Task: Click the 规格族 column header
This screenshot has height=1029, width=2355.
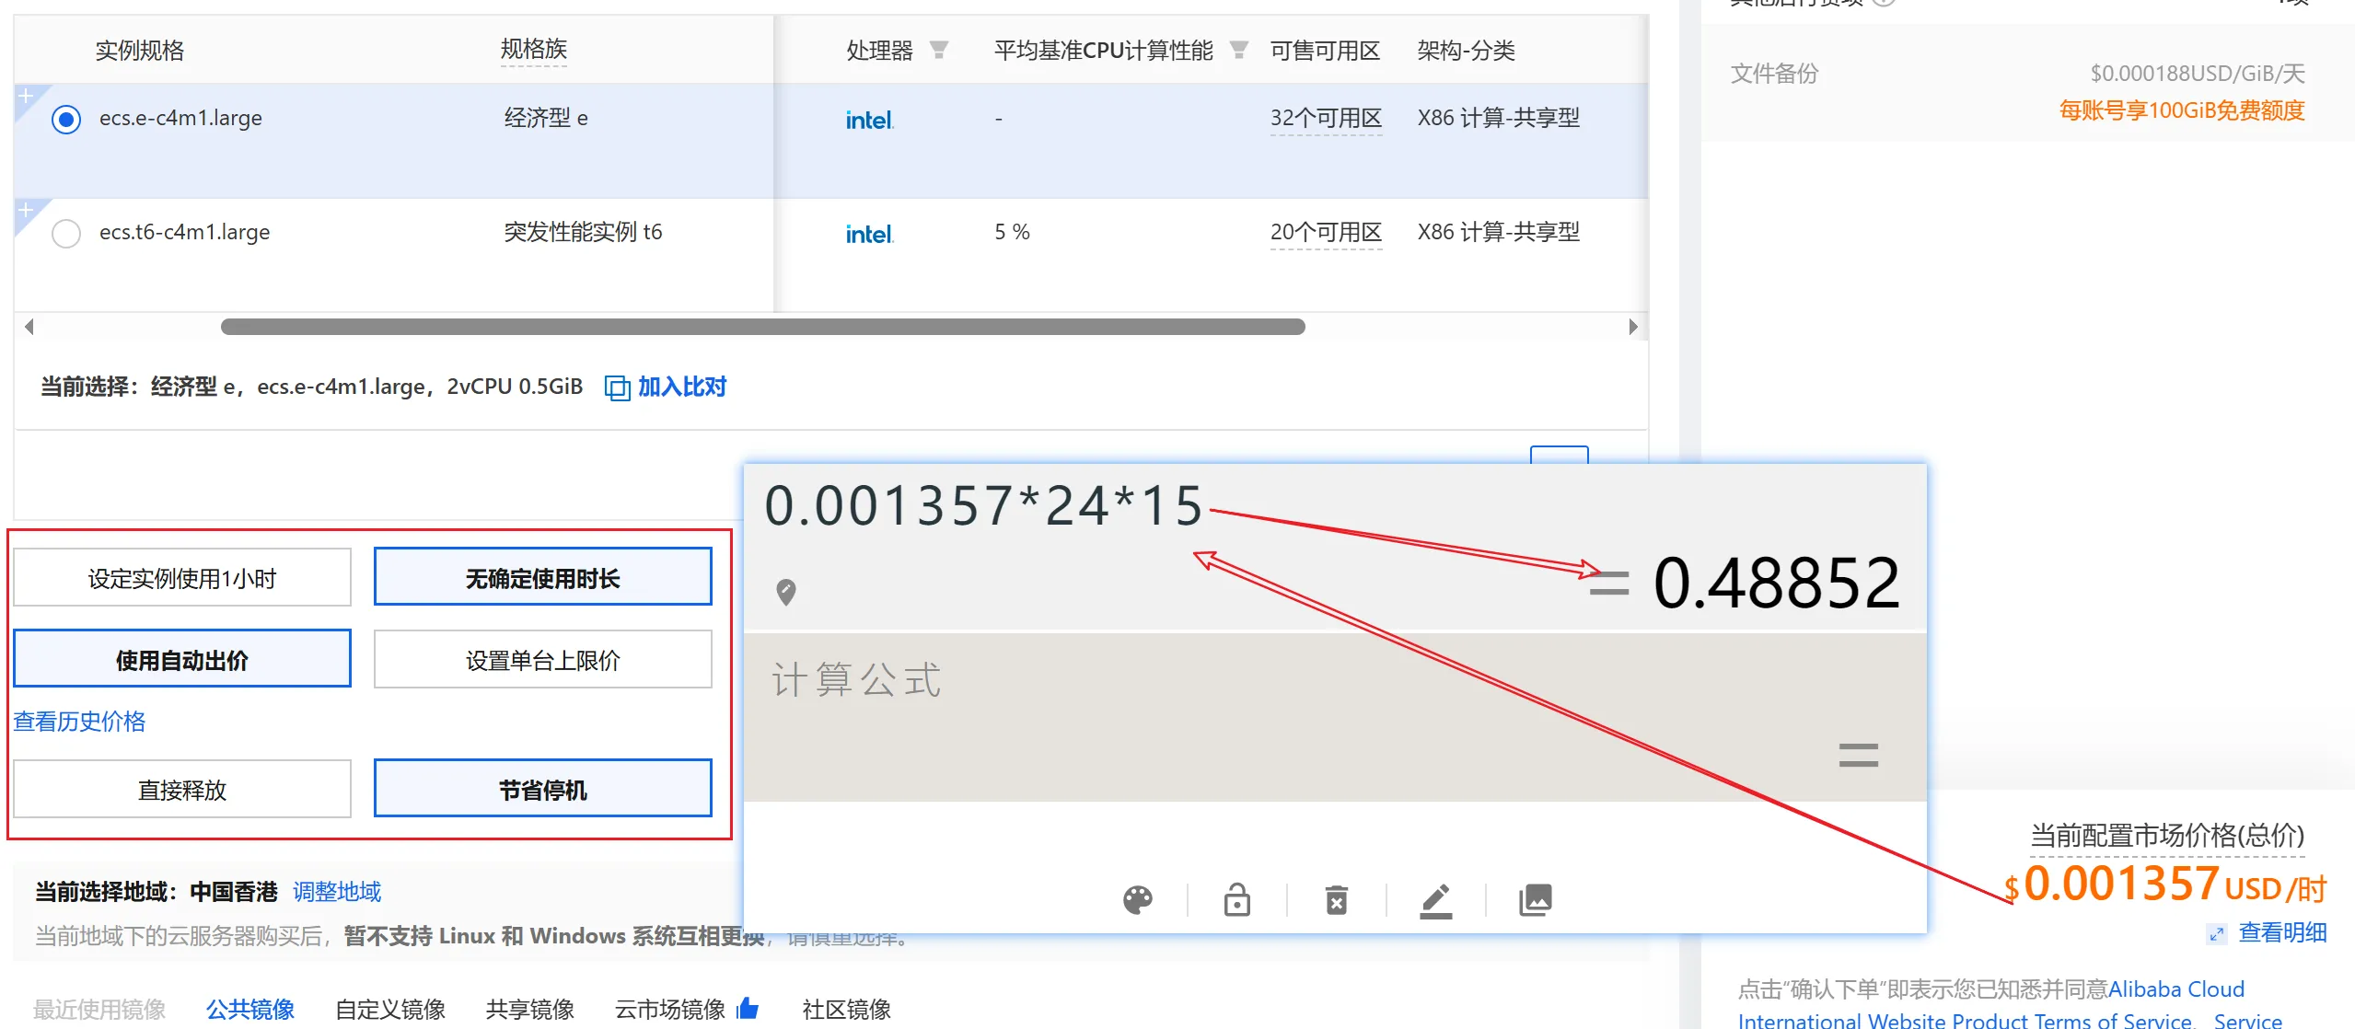Action: (x=534, y=49)
